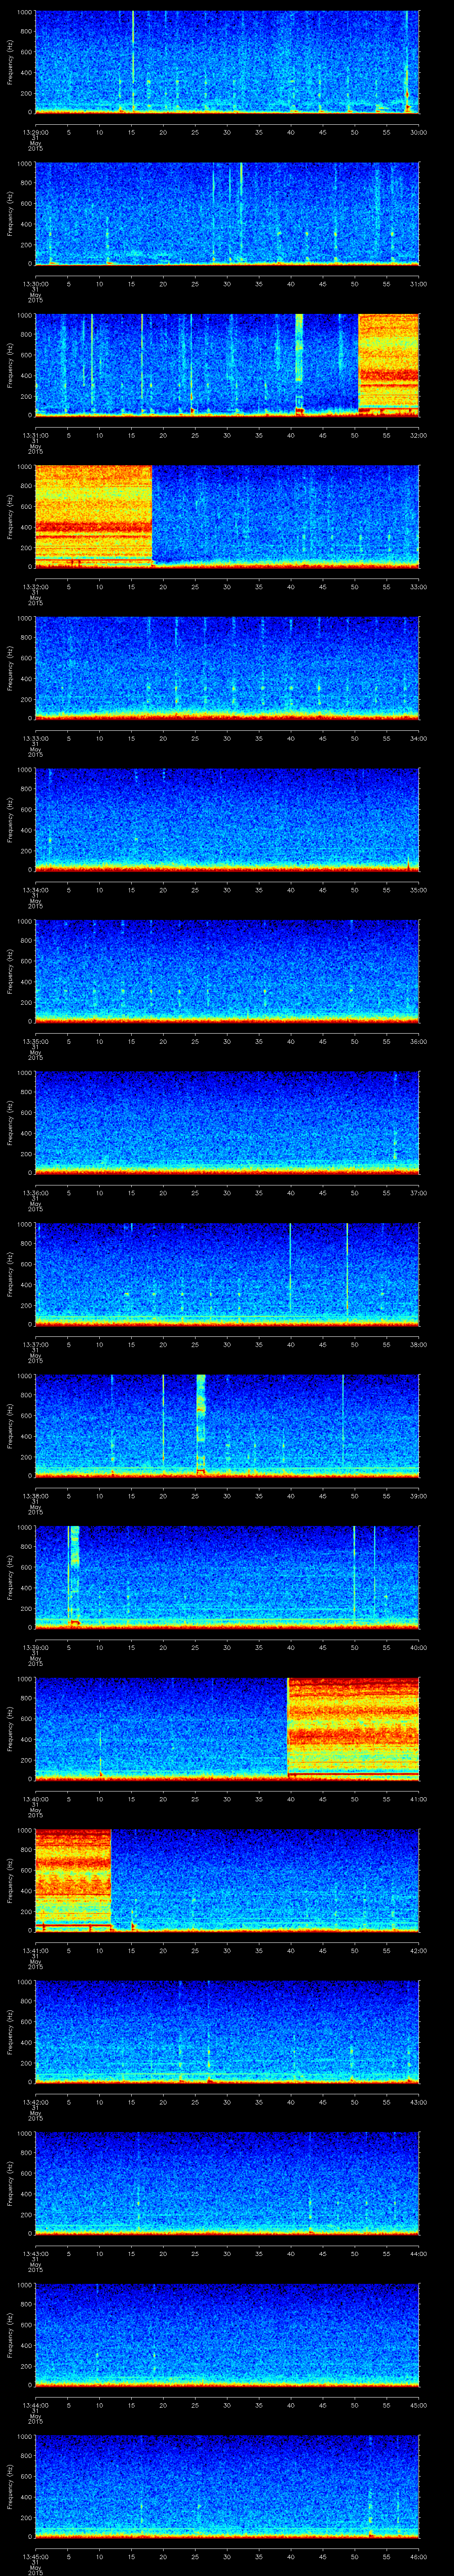
Task: Click the 32:00 end time label
Action: coord(418,435)
